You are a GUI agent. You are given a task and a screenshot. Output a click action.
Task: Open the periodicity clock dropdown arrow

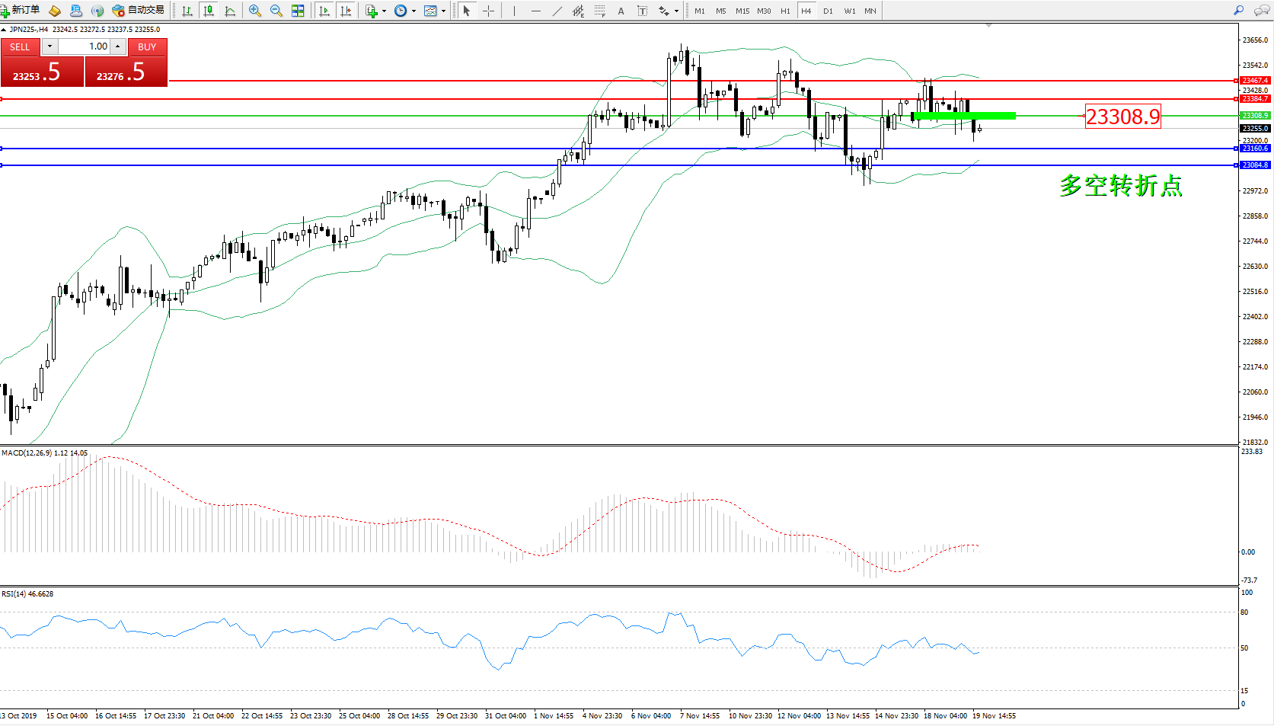tap(413, 11)
